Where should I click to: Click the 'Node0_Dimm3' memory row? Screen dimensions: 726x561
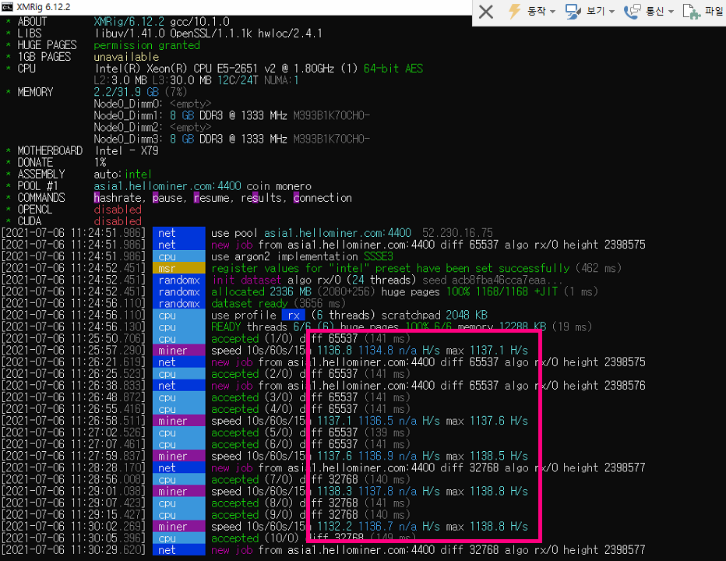232,139
